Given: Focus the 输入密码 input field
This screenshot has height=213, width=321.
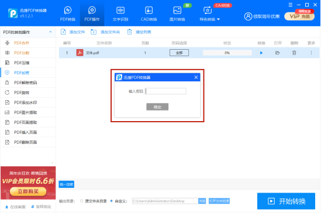Looking at the screenshot, I should pos(165,91).
